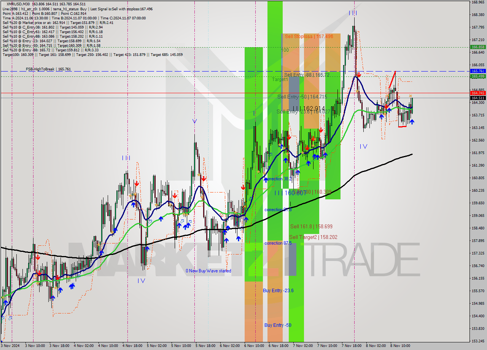This screenshot has width=487, height=350.
Task: Click the 'correction 61.8' label
Action: (278, 210)
